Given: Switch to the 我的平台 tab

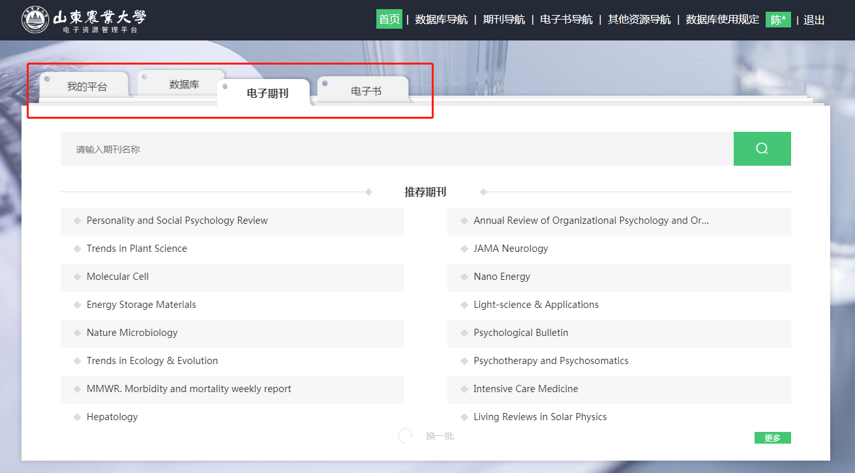Looking at the screenshot, I should coord(87,86).
